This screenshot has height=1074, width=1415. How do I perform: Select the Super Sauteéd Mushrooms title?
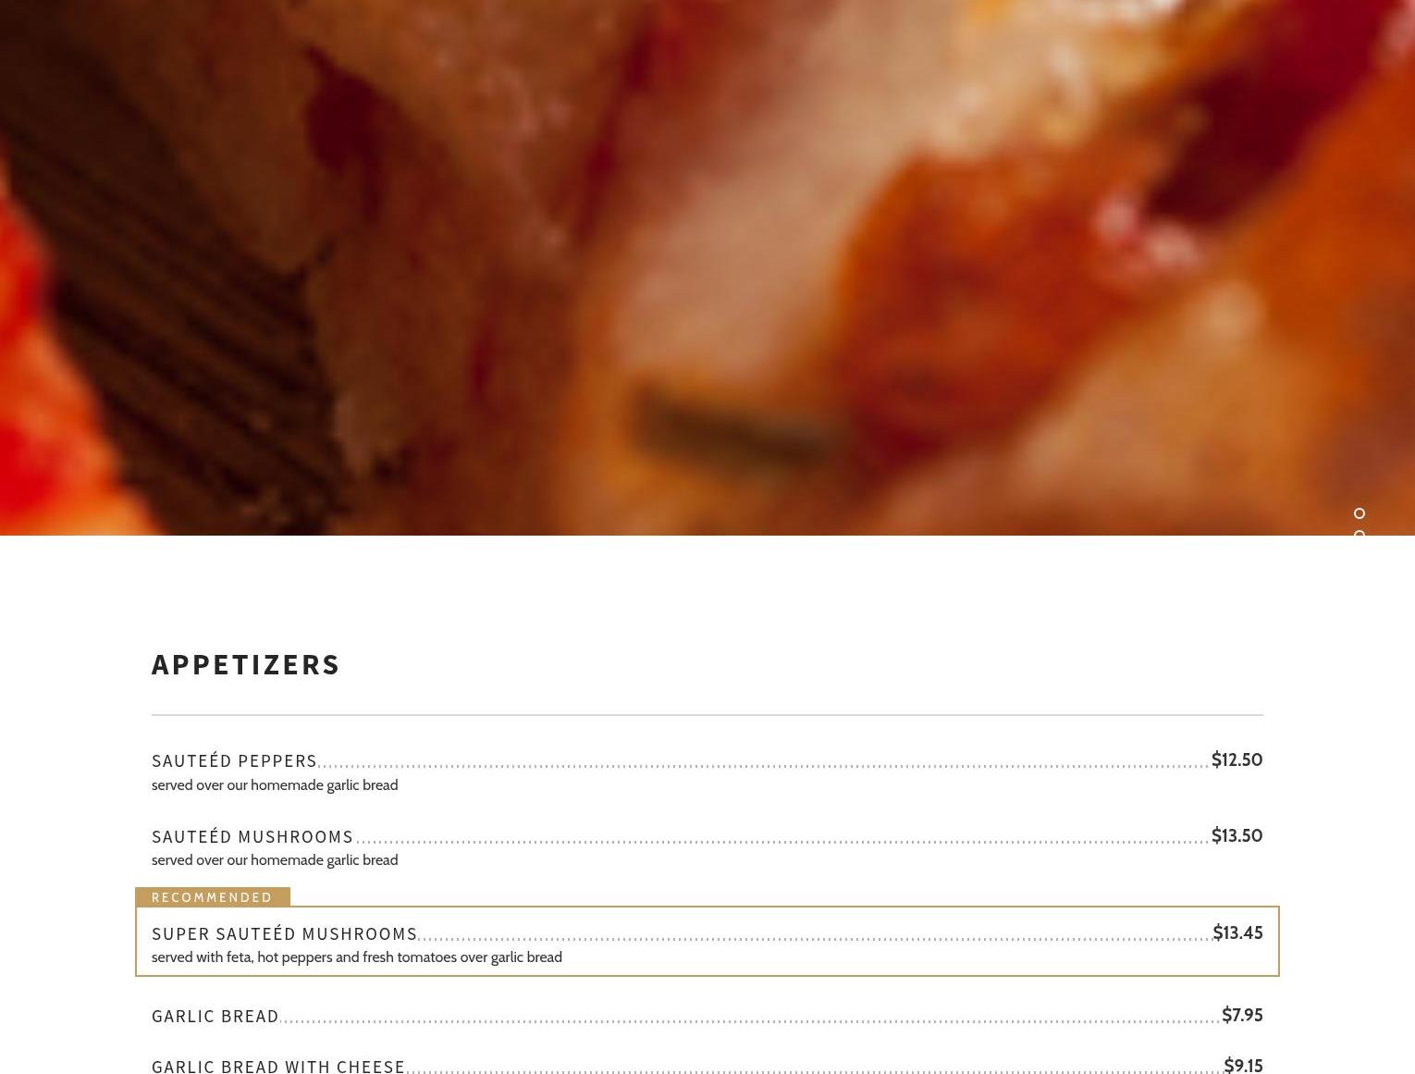point(285,933)
